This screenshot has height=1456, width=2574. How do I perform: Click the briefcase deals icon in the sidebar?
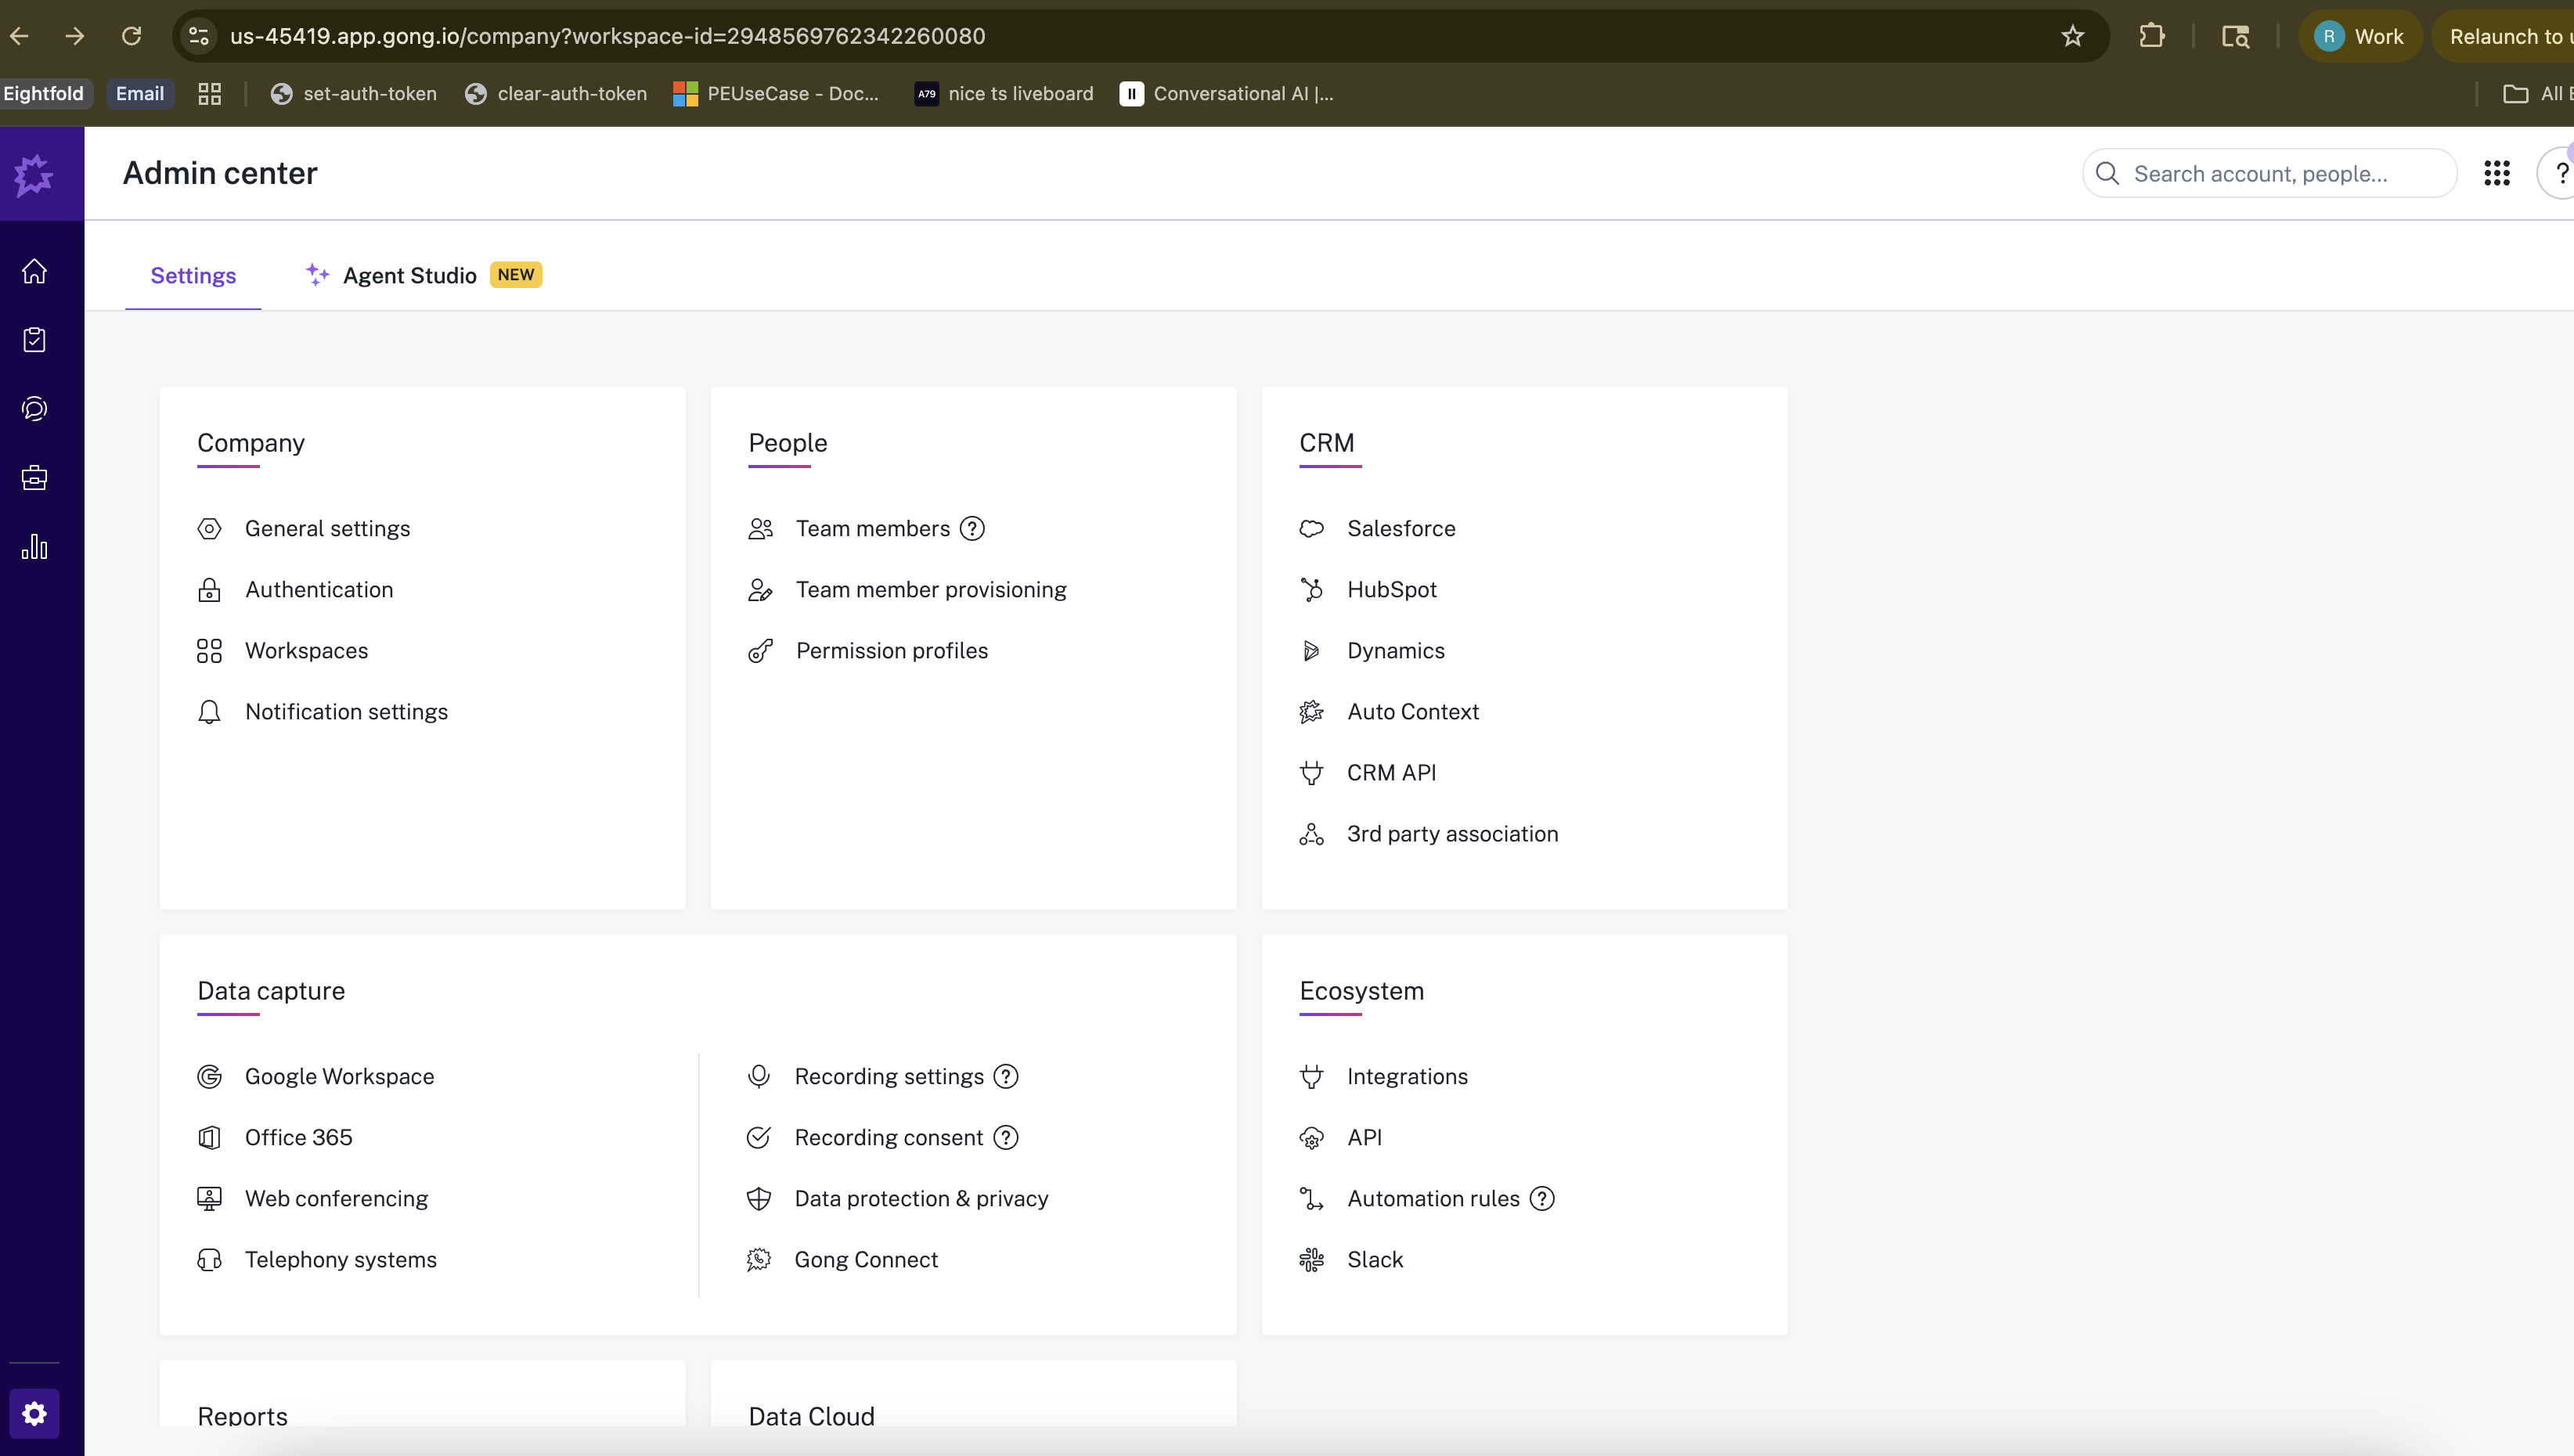34,477
